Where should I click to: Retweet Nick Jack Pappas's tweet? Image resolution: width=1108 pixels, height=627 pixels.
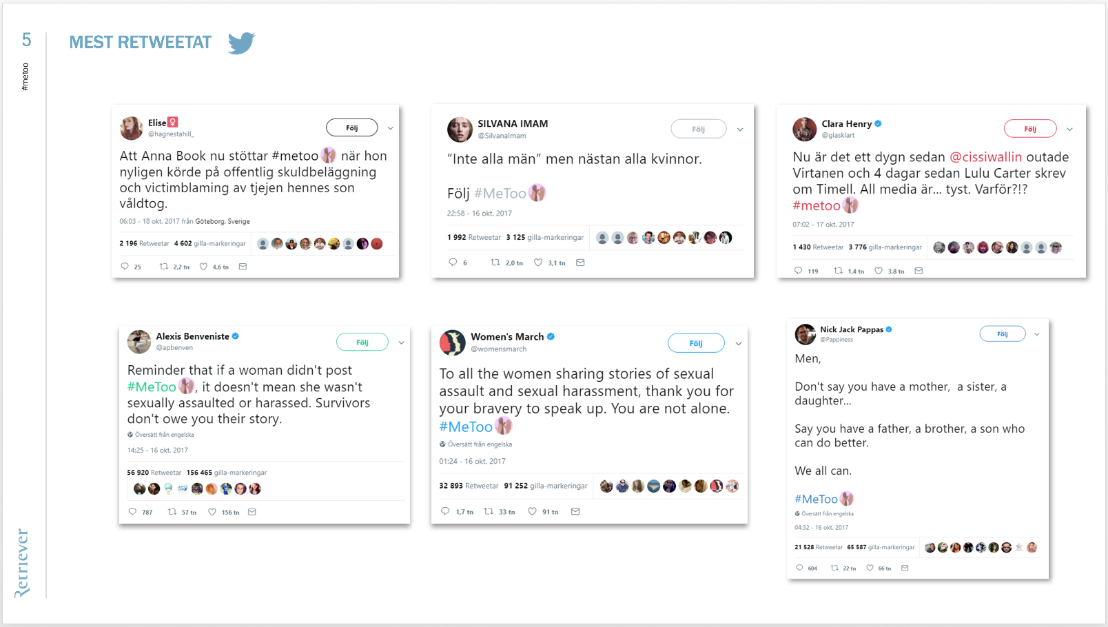(834, 568)
